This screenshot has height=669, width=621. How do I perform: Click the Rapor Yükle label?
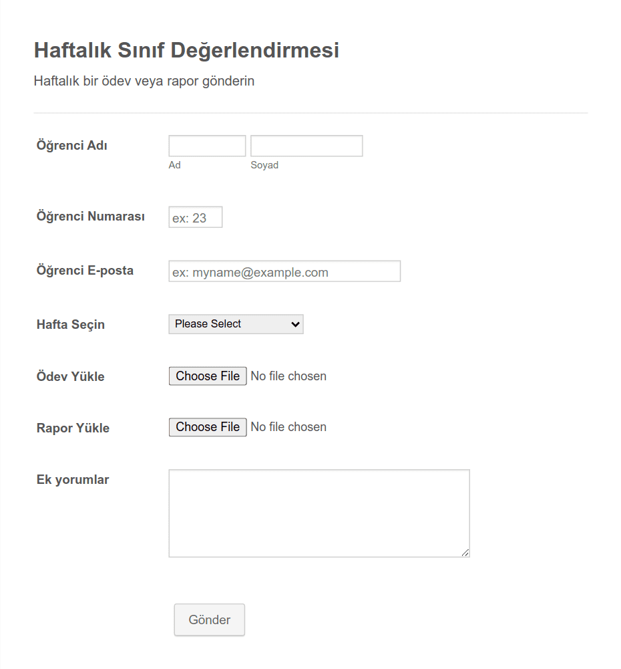[x=73, y=428]
